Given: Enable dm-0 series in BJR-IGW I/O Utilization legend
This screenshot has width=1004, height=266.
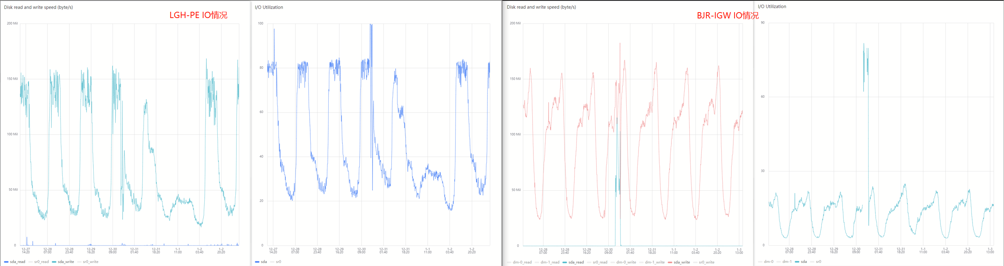Looking at the screenshot, I should coord(768,261).
